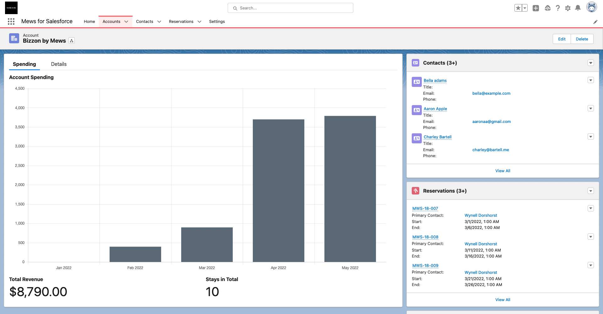This screenshot has height=314, width=603.
Task: Open the Help question mark icon
Action: point(558,8)
